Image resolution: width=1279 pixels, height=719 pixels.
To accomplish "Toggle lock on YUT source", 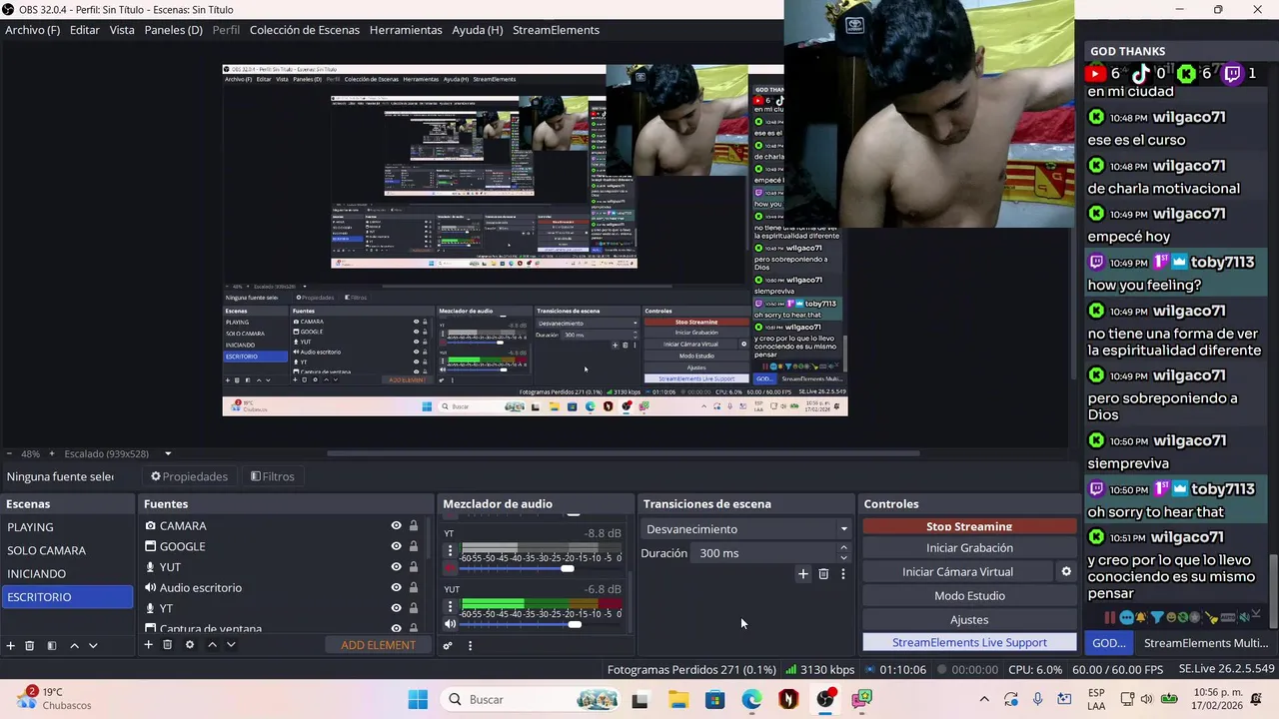I will point(414,567).
